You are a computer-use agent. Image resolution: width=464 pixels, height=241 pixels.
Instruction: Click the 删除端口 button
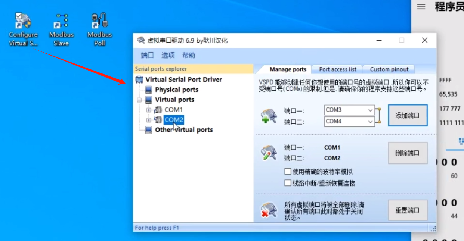click(408, 153)
